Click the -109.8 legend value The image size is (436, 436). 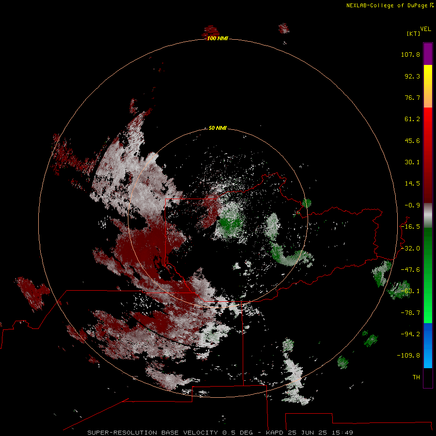[x=409, y=356]
